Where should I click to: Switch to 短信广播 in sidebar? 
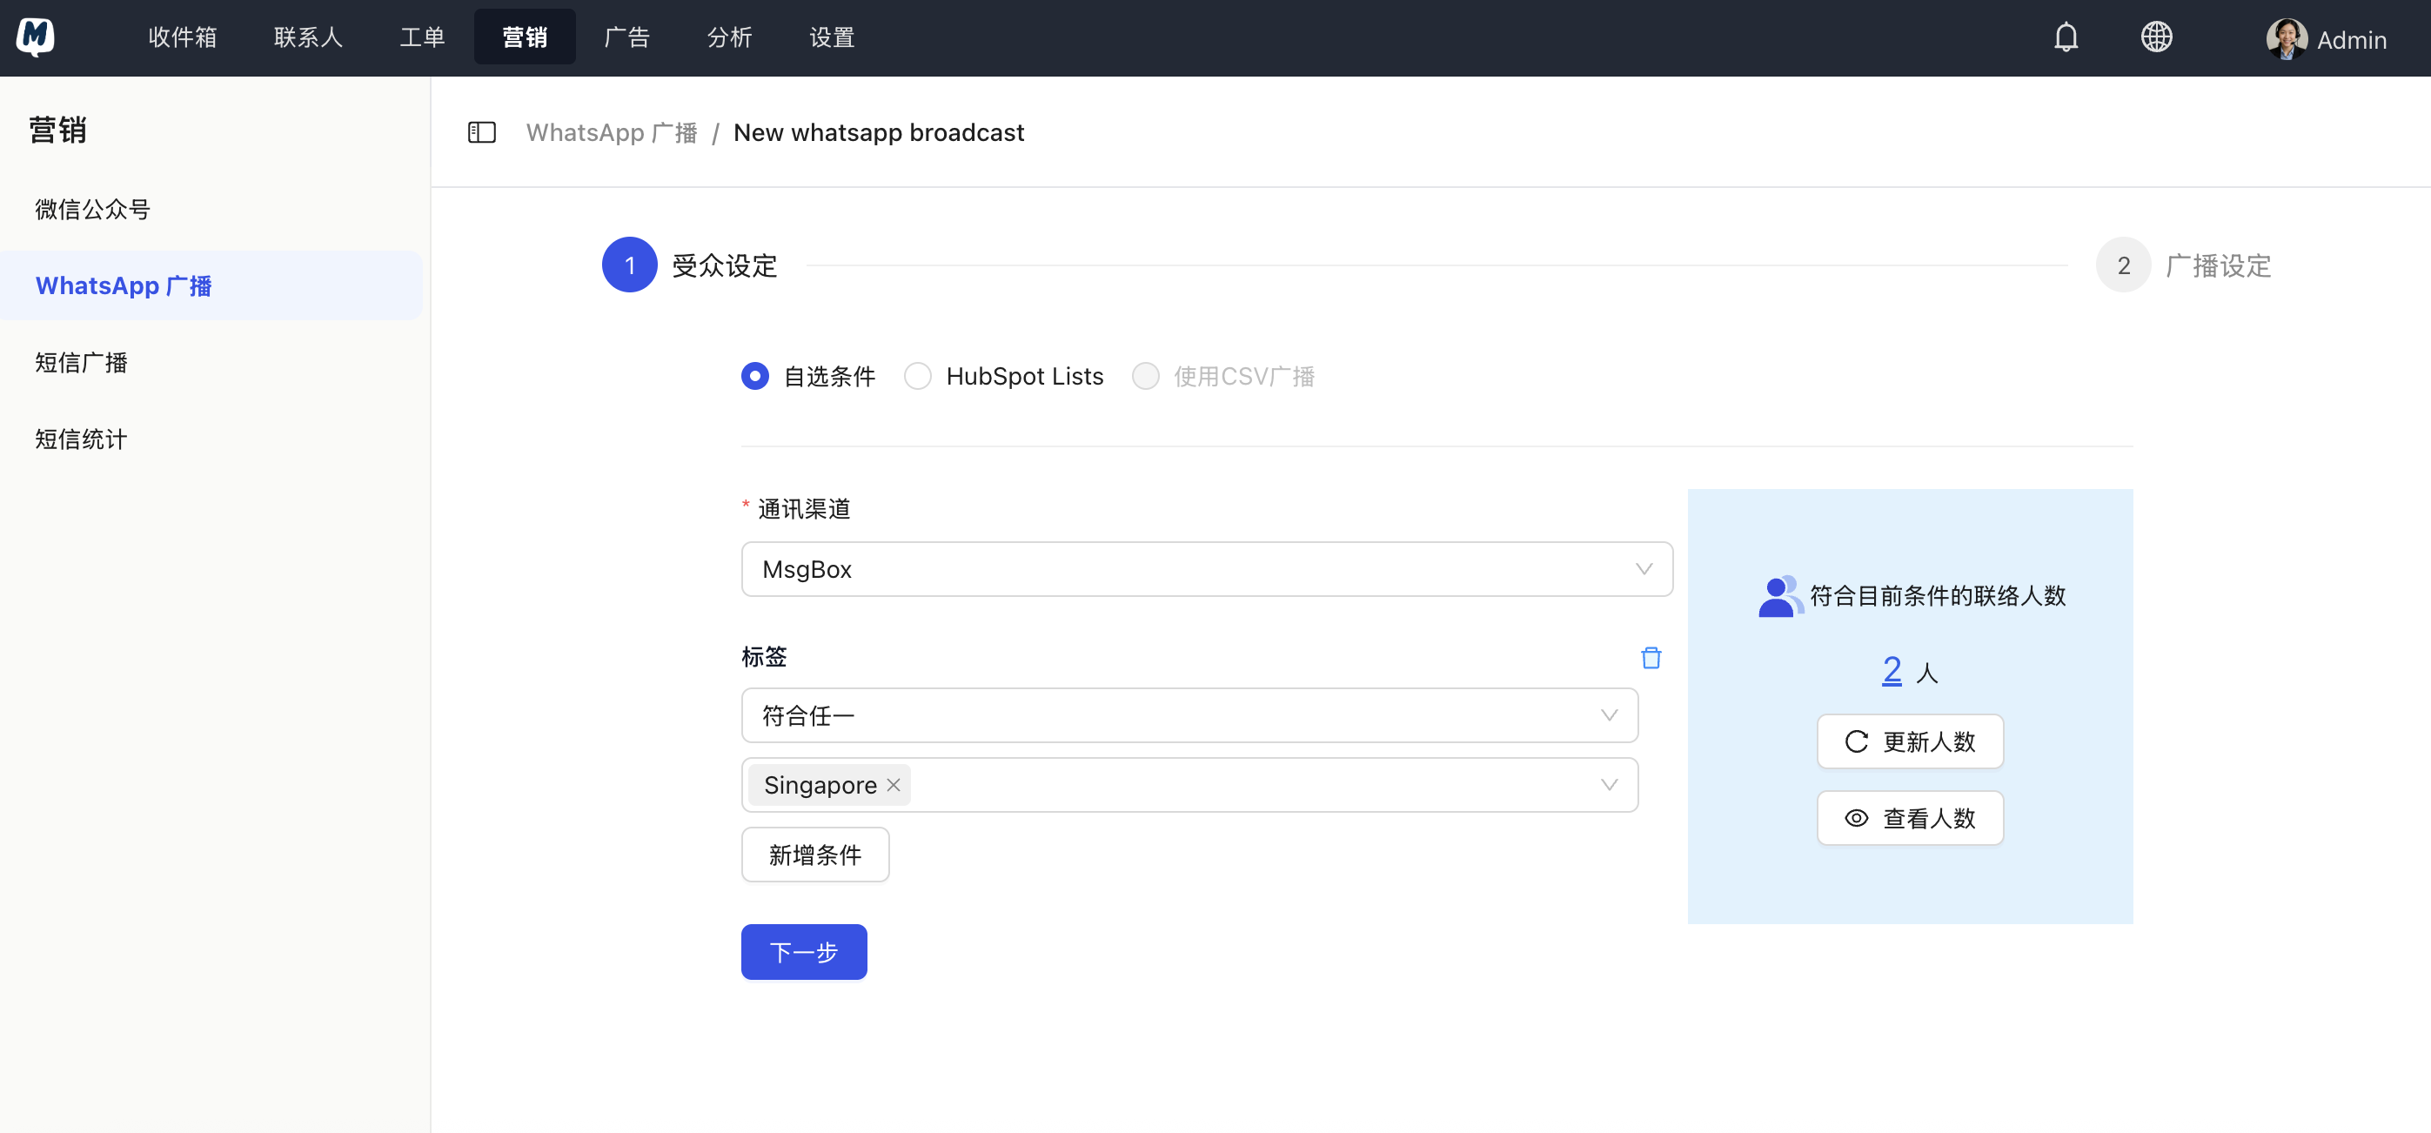click(81, 363)
